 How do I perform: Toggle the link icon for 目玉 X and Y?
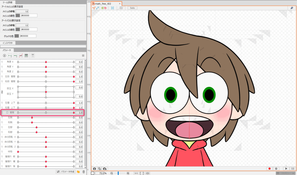click(x=2, y=92)
